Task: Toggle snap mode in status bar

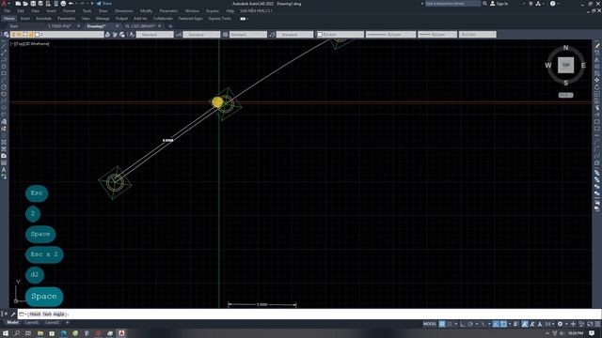Action: (450, 324)
